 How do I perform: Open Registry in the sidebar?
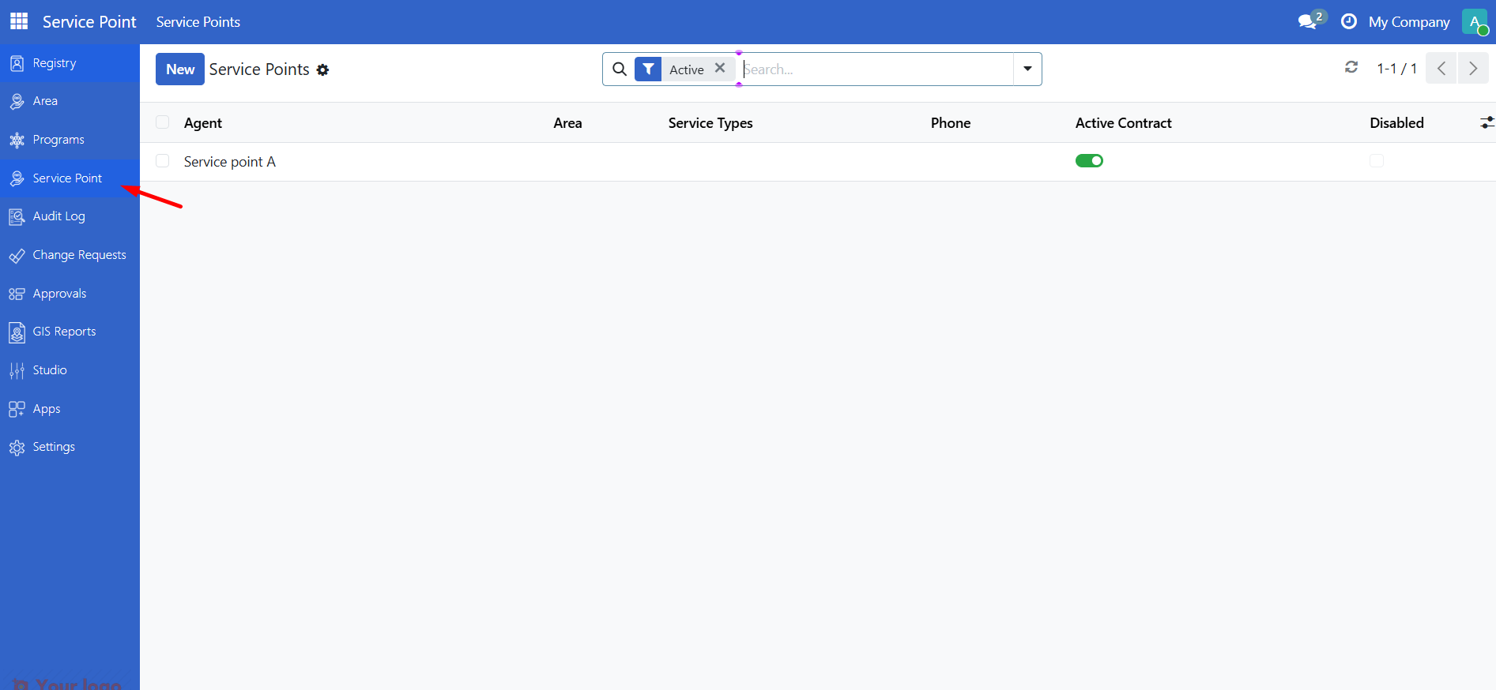tap(55, 63)
